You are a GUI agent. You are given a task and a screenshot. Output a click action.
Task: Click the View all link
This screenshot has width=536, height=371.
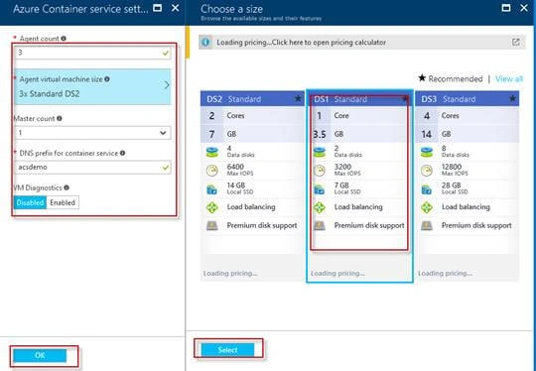click(509, 79)
